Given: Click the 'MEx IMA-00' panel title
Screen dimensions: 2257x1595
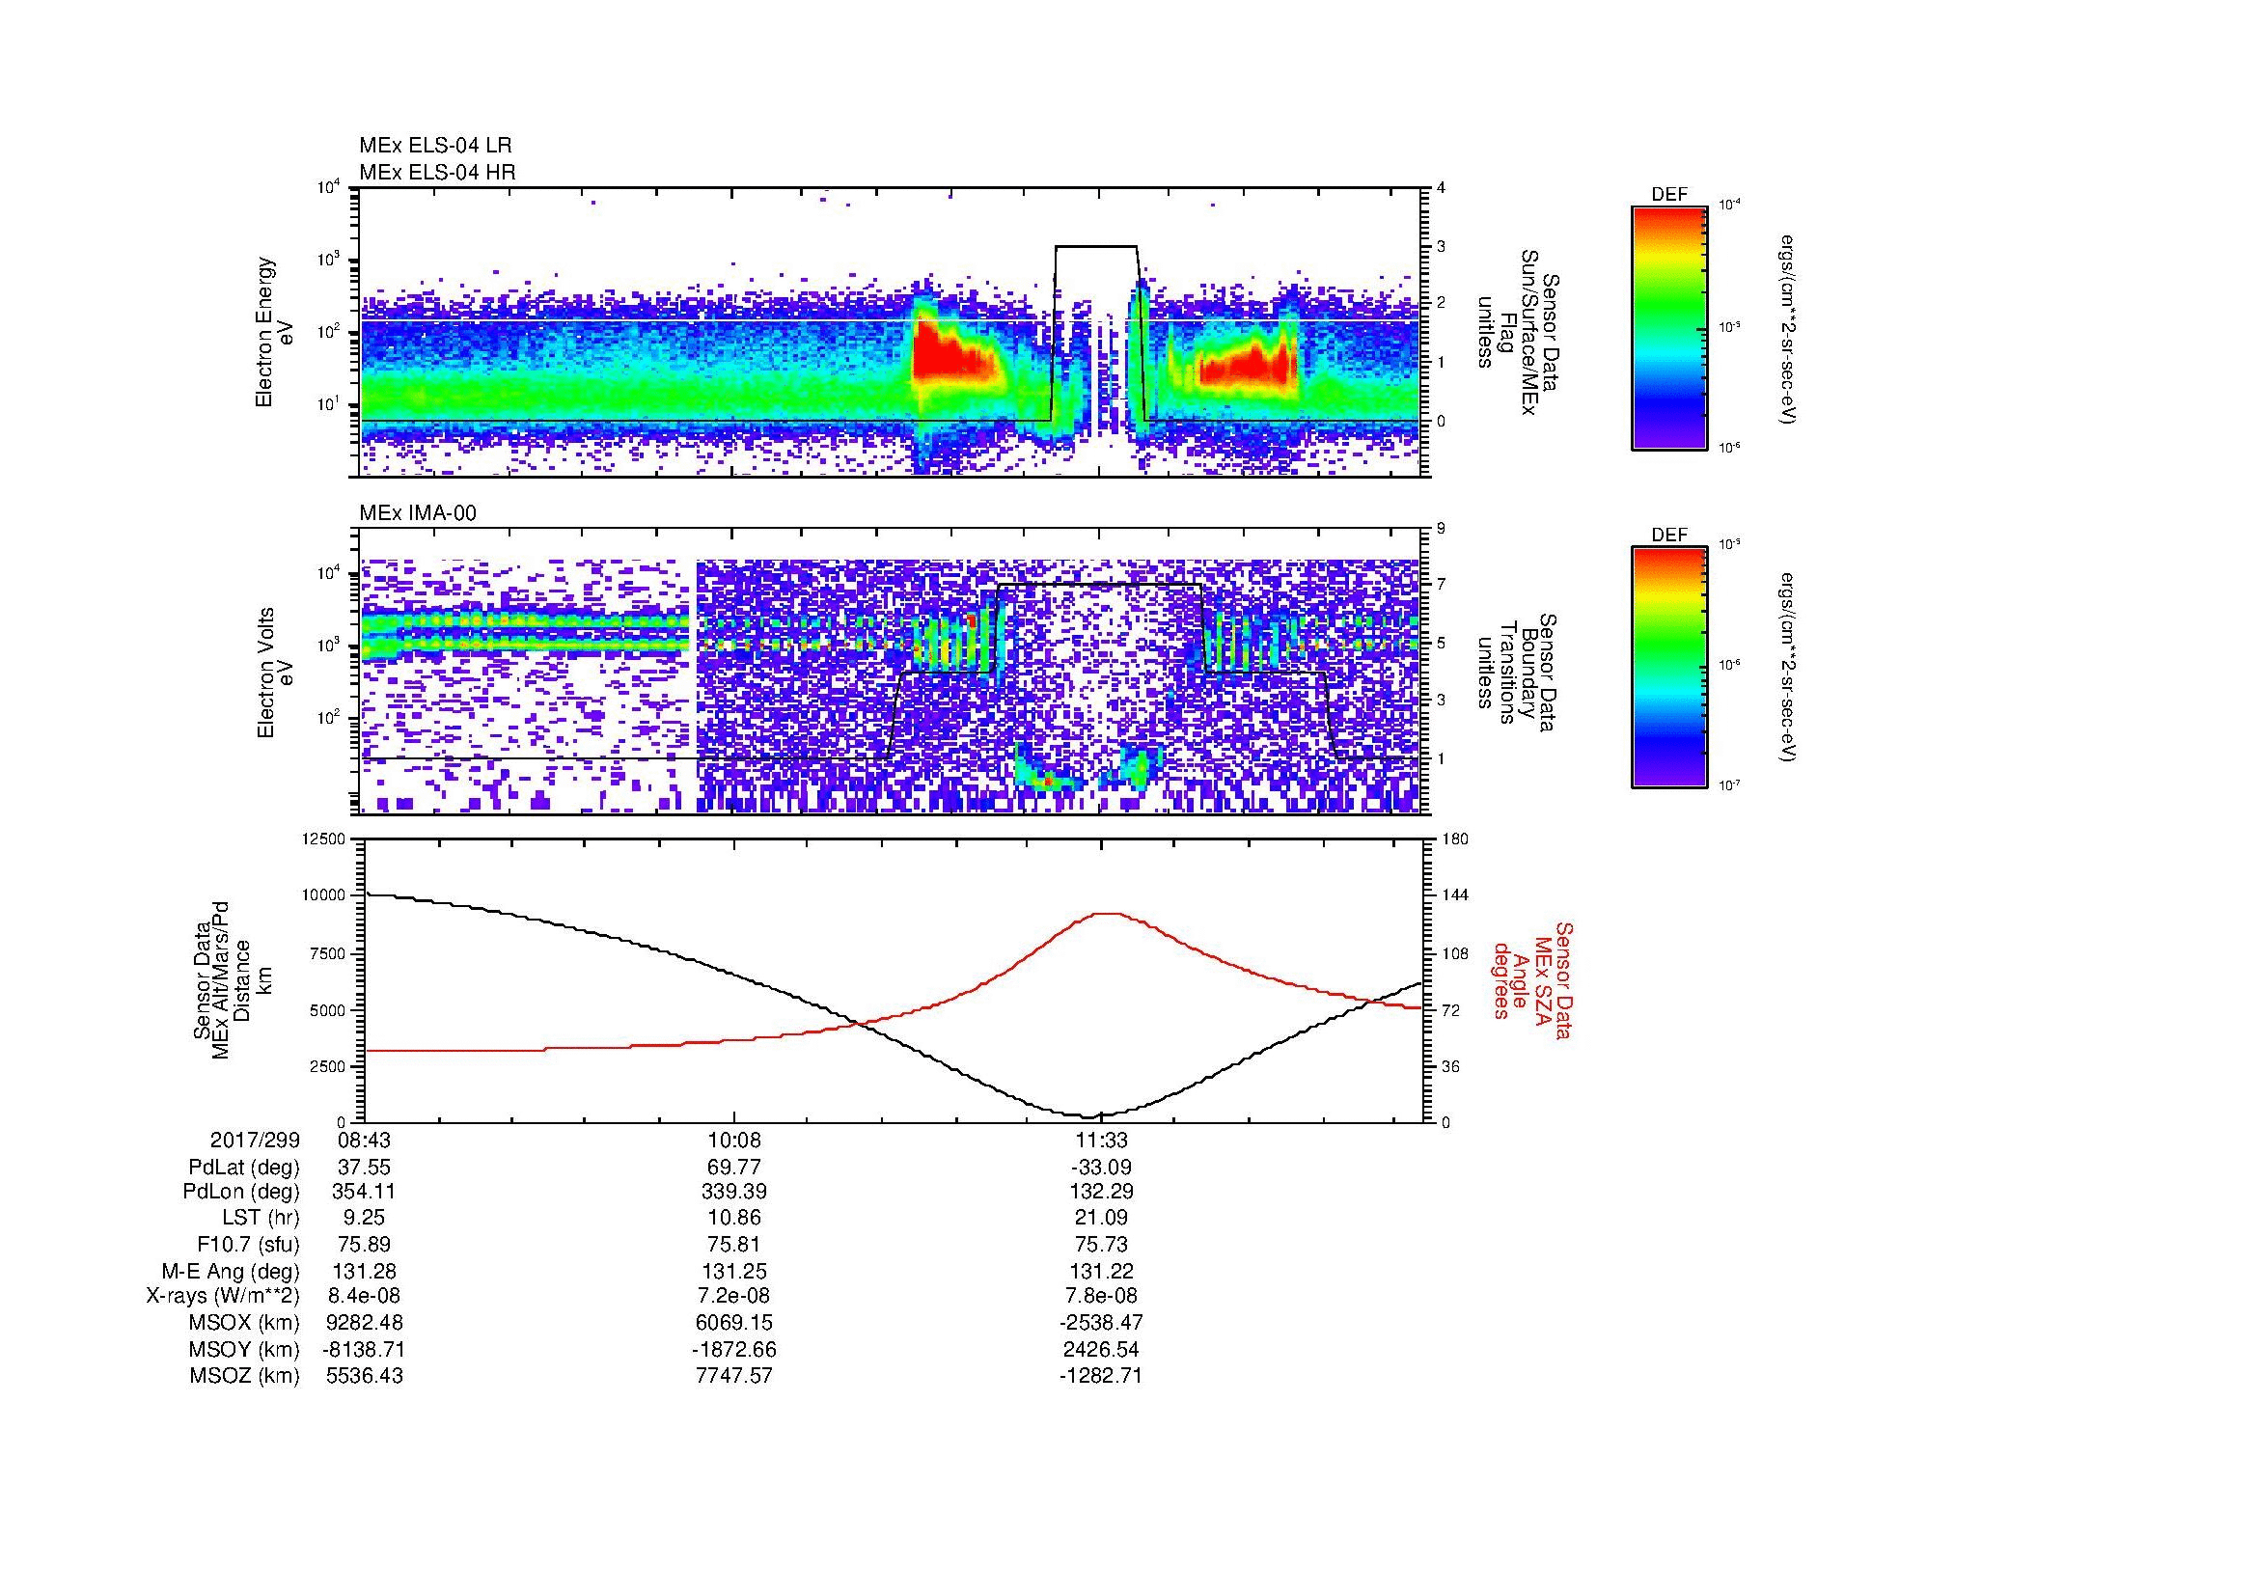Looking at the screenshot, I should (418, 513).
